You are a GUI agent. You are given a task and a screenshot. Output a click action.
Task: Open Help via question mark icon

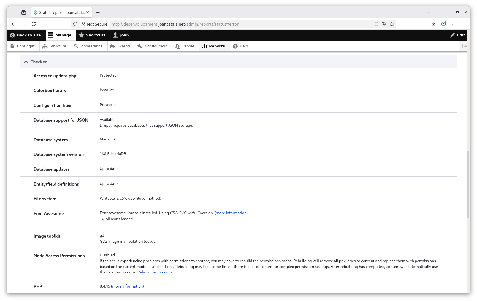click(x=235, y=46)
